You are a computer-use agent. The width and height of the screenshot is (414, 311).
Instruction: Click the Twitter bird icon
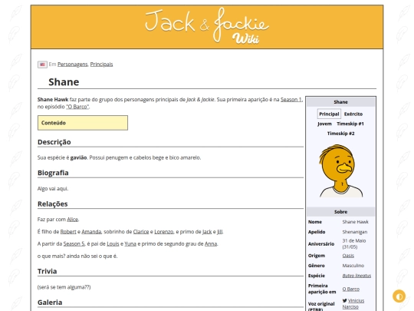pyautogui.click(x=344, y=300)
